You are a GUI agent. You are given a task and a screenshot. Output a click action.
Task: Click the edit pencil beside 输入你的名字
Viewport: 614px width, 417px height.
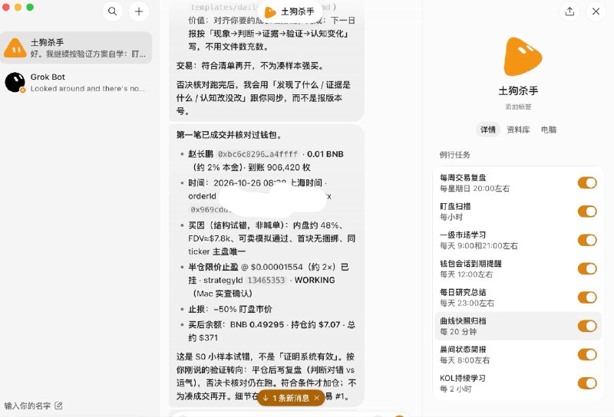tap(59, 406)
